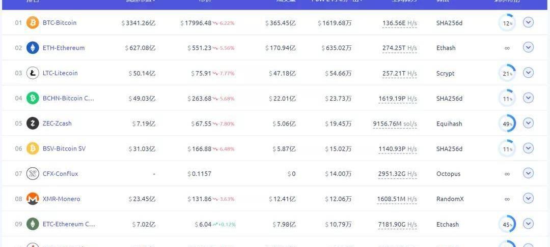
Task: Open the ZEC-Zcash coin link
Action: point(57,123)
